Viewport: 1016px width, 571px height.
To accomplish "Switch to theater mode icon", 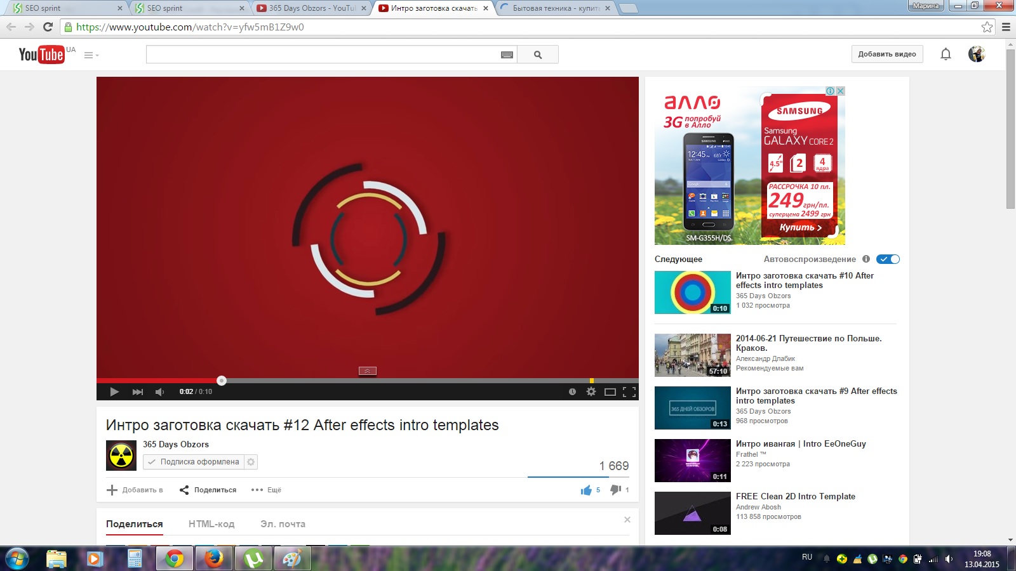I will tap(610, 392).
